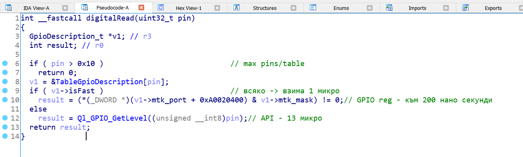Viewport: 523px width, 157px height.
Task: Click the Pseudocode-A tab icon
Action: (x=84, y=8)
